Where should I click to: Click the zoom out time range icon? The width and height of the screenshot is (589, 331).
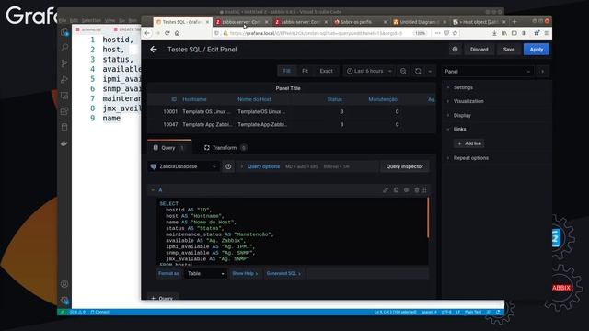coord(403,71)
